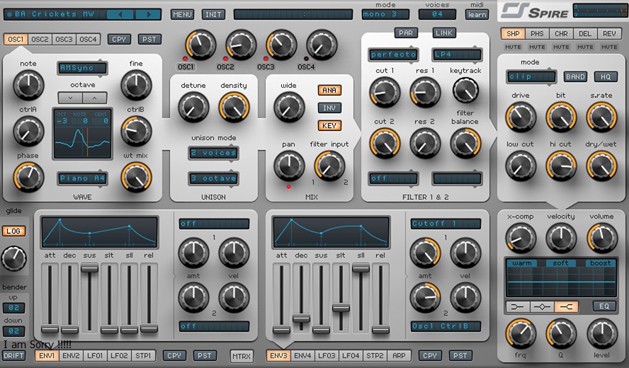Click the glide knob
The height and width of the screenshot is (368, 629).
point(14,258)
